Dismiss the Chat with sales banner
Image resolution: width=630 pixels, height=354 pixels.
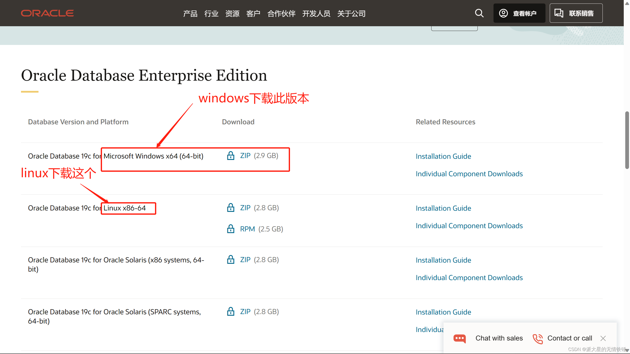pyautogui.click(x=603, y=338)
